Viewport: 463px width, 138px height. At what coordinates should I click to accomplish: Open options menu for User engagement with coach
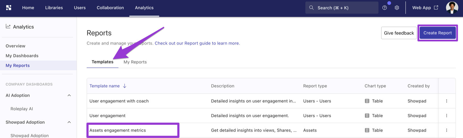pos(447,101)
